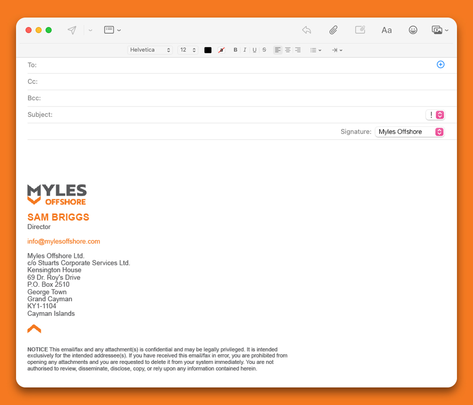Open the header fields layout menu
The width and height of the screenshot is (473, 405).
tap(112, 30)
